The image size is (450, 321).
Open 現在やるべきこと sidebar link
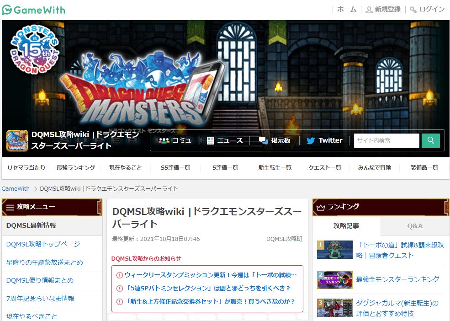click(32, 316)
